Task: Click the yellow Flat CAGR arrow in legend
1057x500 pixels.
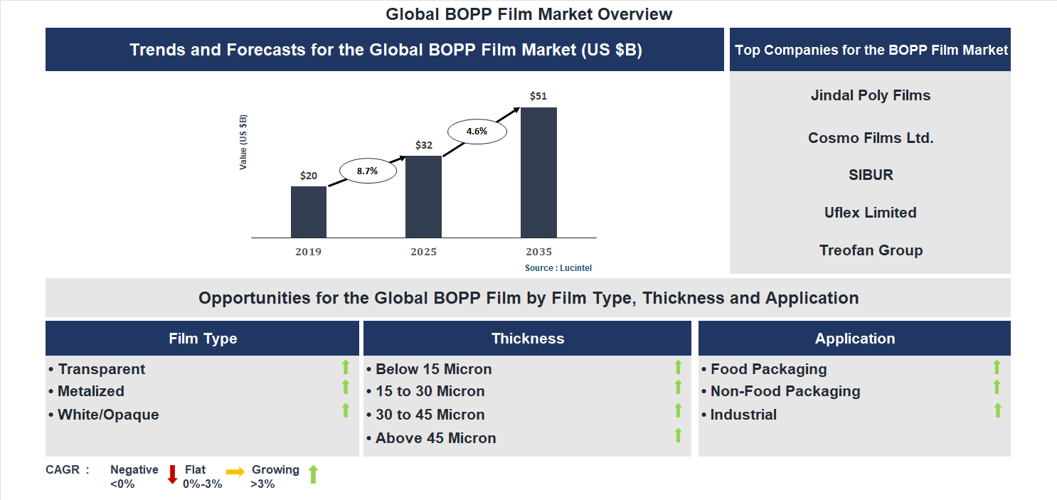Action: [236, 472]
